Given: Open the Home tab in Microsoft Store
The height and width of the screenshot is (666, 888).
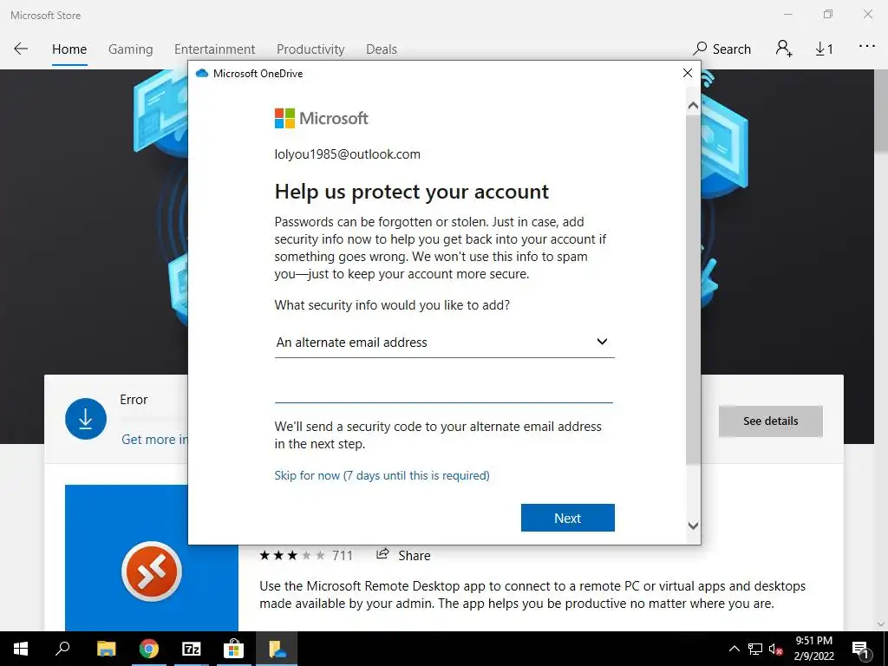Looking at the screenshot, I should [x=69, y=49].
